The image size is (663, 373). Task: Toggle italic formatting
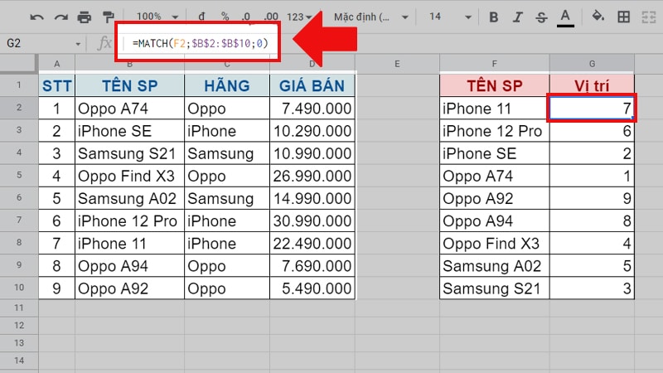pos(517,17)
